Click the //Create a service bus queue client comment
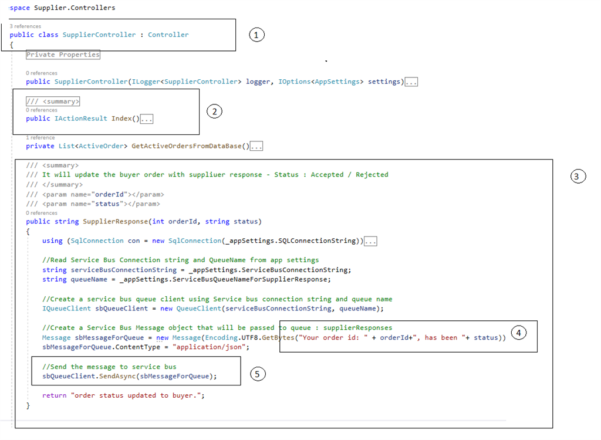Viewport: 601px width, 440px height. 217,299
